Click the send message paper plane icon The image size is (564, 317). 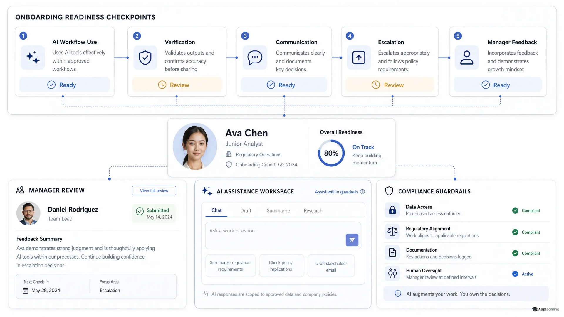tap(352, 240)
